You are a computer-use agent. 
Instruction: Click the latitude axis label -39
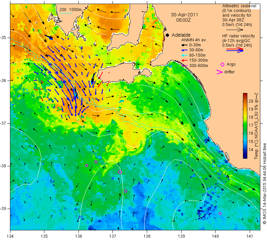pos(3,209)
